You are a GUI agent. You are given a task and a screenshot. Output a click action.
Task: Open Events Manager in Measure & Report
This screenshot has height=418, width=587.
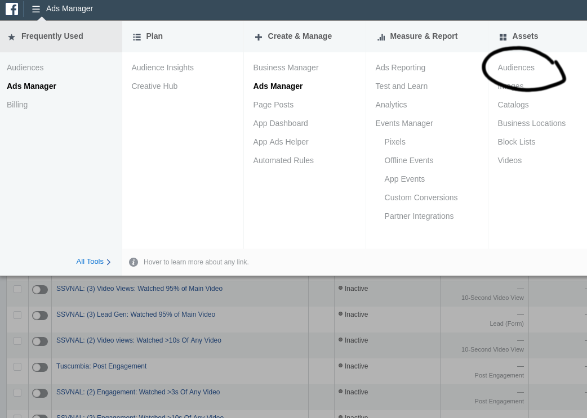[x=404, y=123]
